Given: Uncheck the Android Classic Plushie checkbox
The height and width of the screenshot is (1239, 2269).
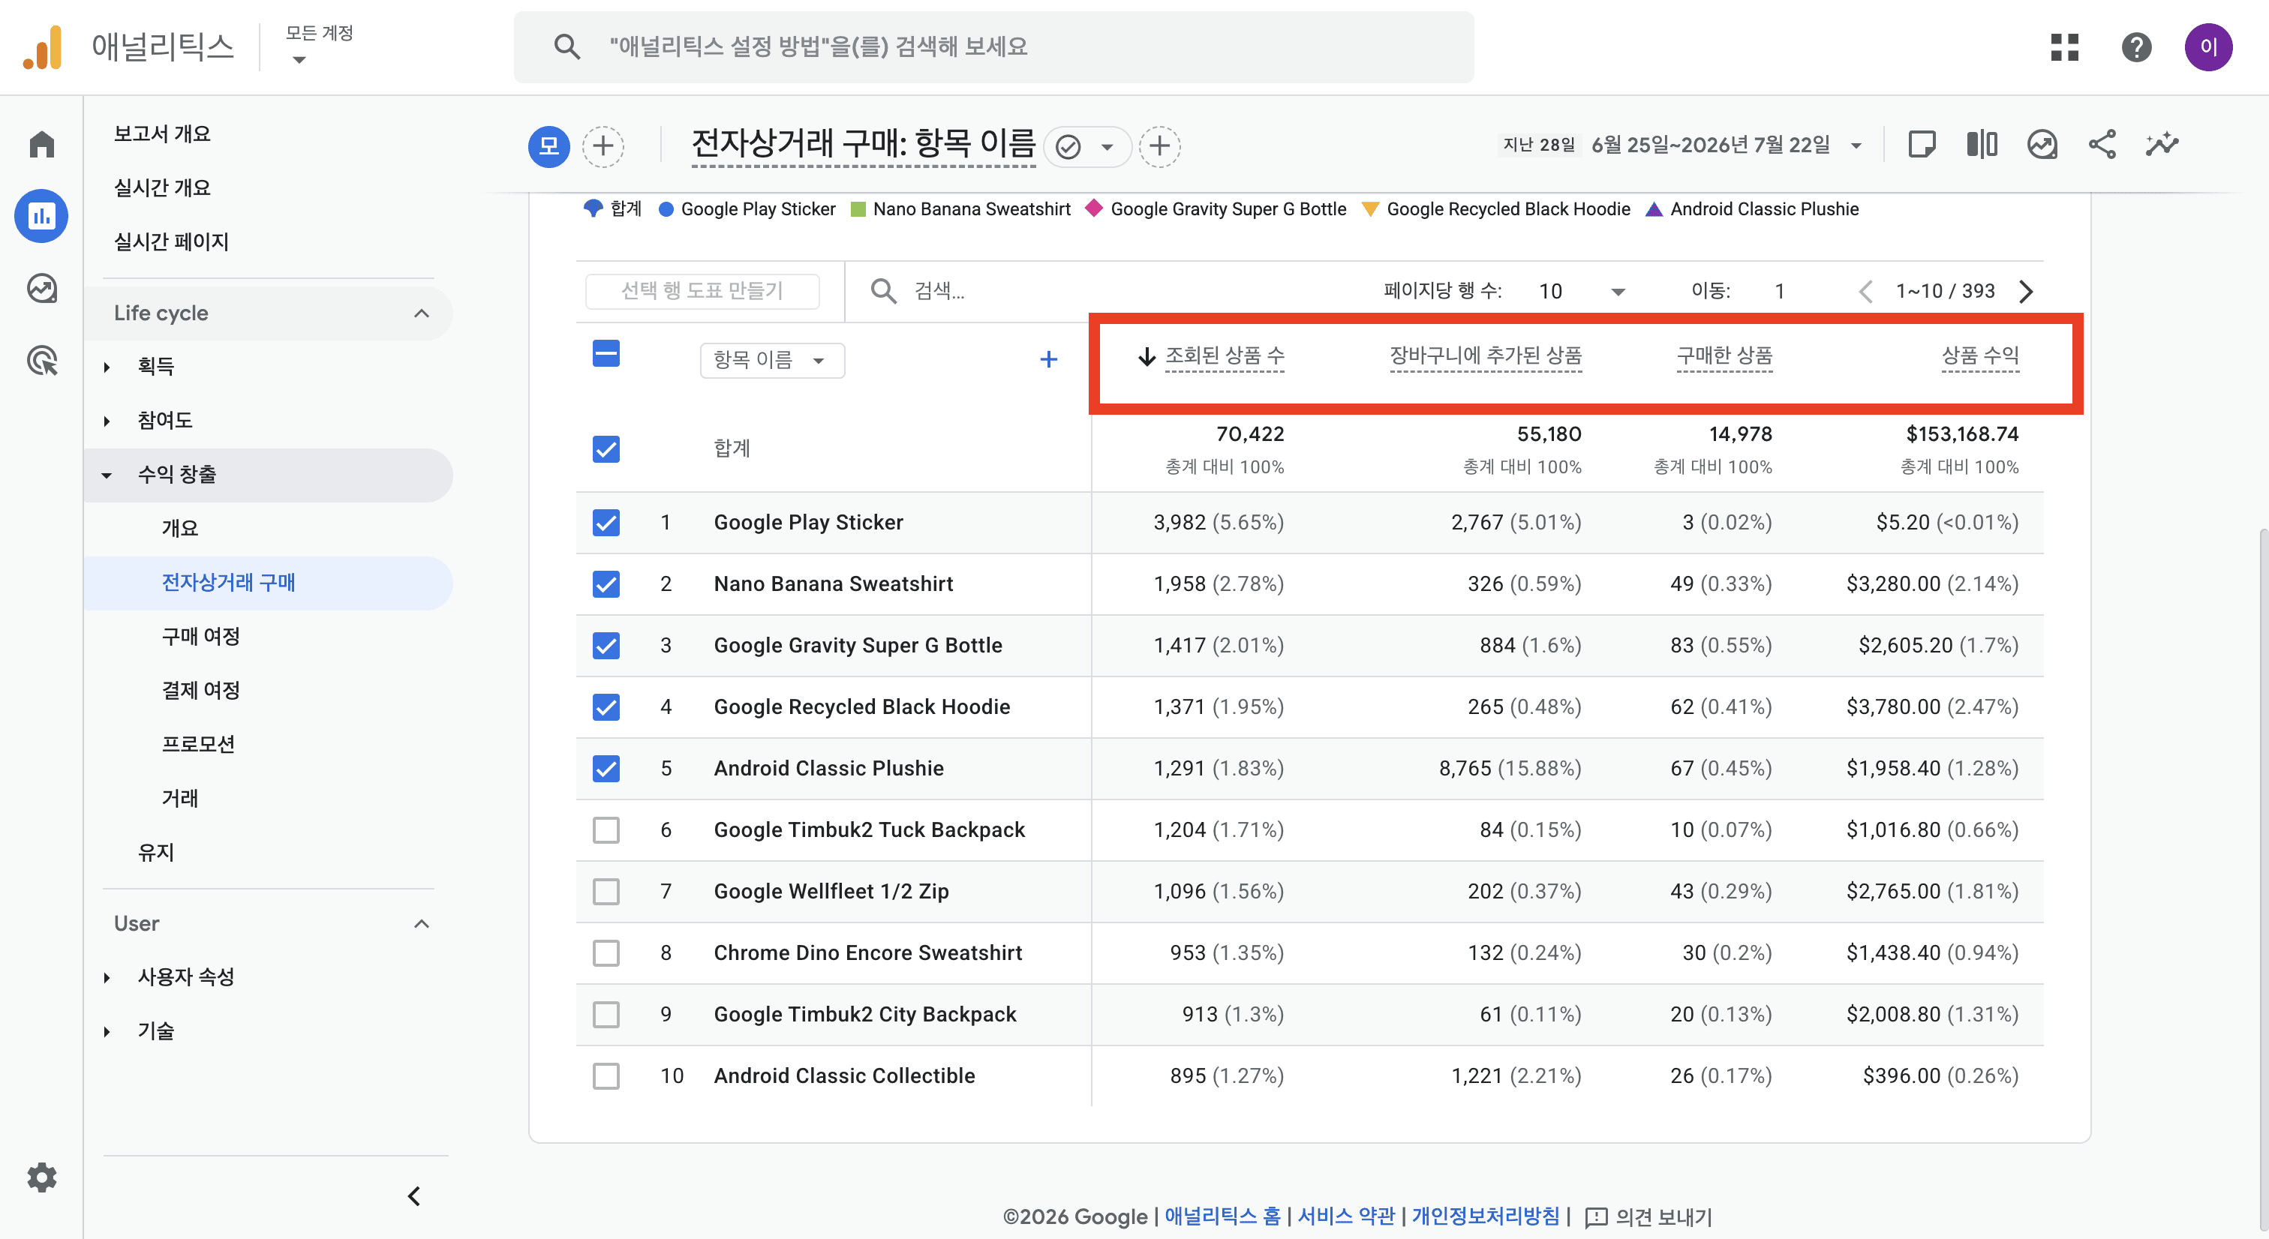Looking at the screenshot, I should pyautogui.click(x=606, y=769).
